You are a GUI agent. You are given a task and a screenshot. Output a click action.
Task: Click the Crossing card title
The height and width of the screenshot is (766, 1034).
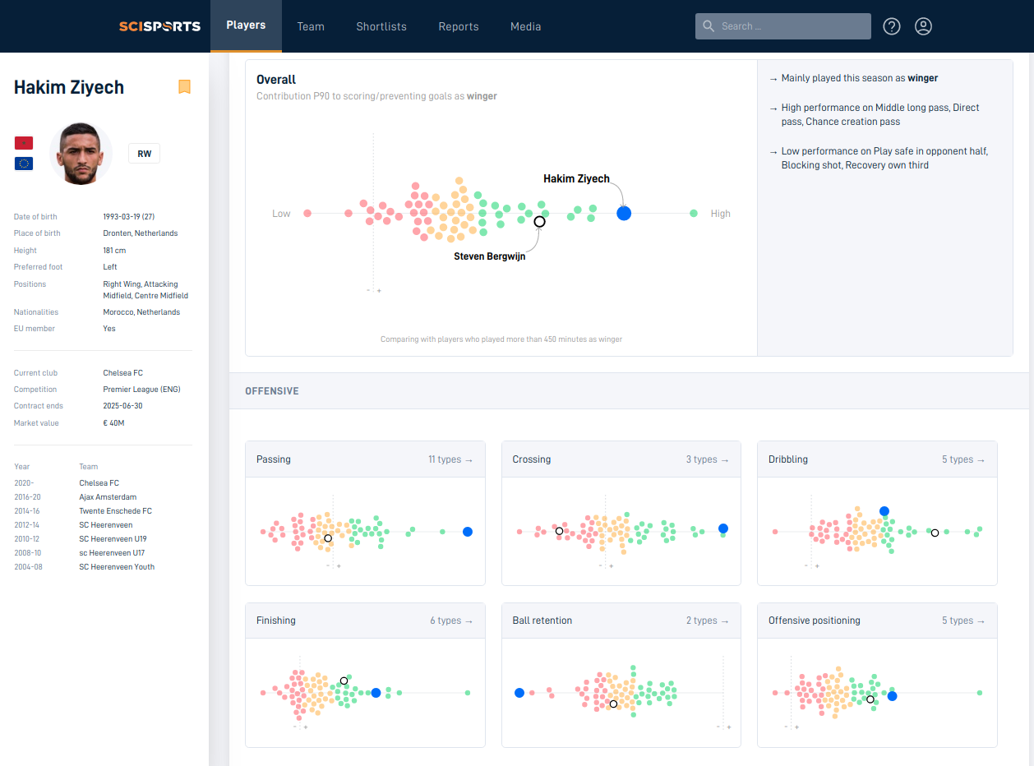532,459
